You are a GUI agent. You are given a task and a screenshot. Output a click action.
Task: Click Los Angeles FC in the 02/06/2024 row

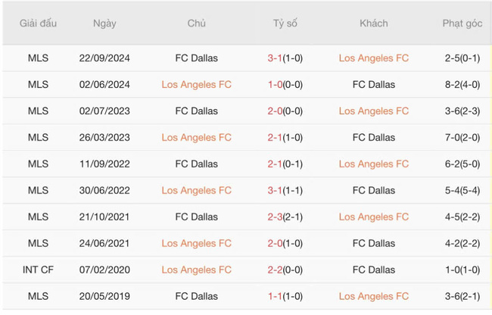point(197,85)
